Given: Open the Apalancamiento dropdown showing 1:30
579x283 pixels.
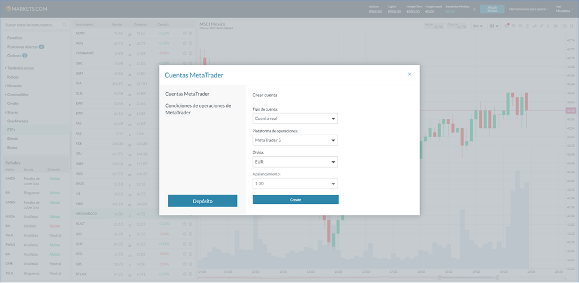Looking at the screenshot, I should pos(295,183).
